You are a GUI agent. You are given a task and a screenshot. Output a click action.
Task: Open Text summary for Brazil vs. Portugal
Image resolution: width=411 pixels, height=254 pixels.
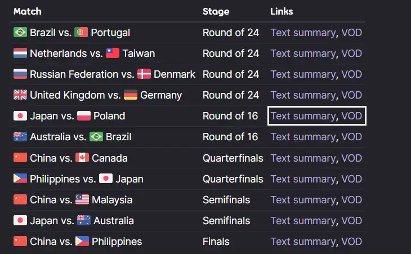click(303, 33)
